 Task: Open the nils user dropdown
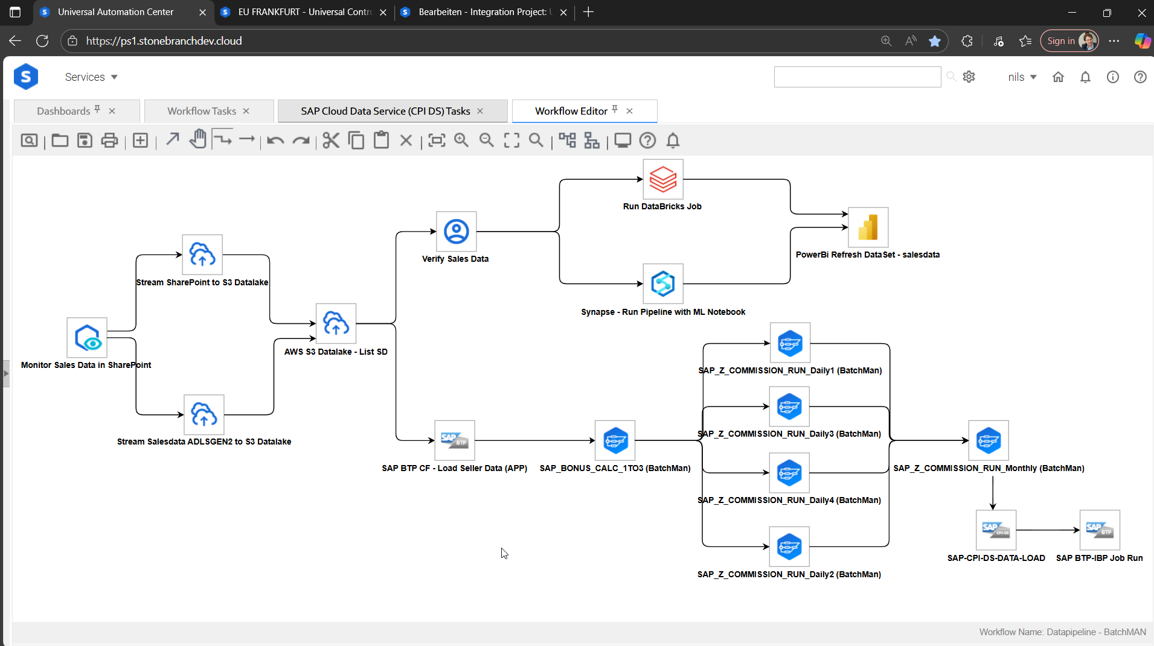pos(1022,77)
